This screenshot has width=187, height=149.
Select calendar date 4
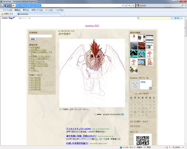pyautogui.click(x=154, y=101)
